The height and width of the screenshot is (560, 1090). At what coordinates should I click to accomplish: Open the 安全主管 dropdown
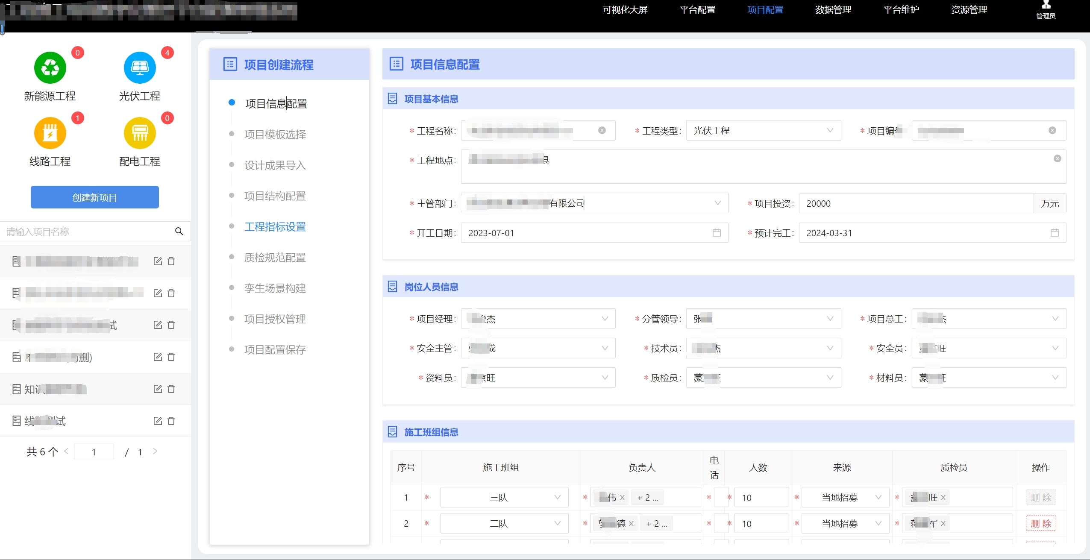pyautogui.click(x=538, y=348)
